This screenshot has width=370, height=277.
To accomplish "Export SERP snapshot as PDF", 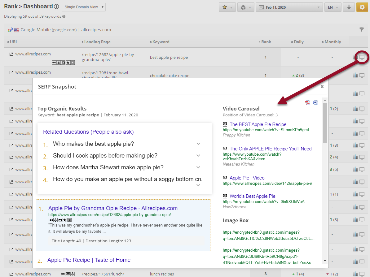I will point(308,103).
